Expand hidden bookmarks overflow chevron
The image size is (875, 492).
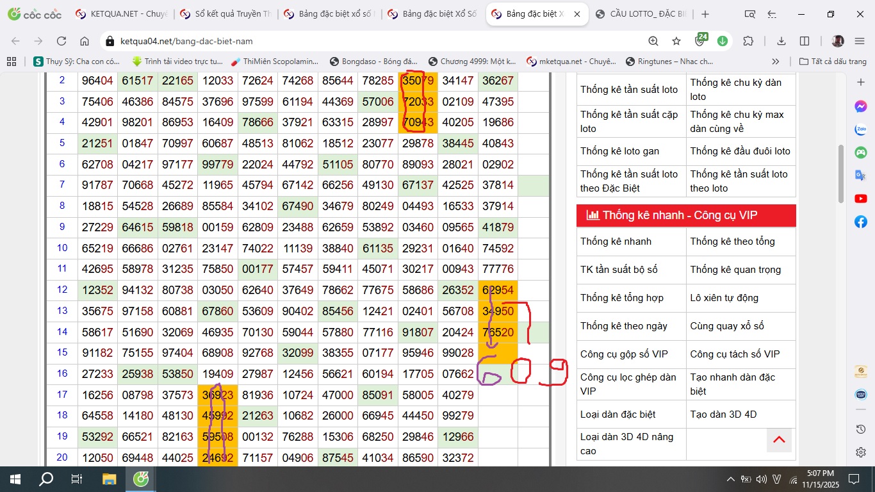(x=776, y=61)
